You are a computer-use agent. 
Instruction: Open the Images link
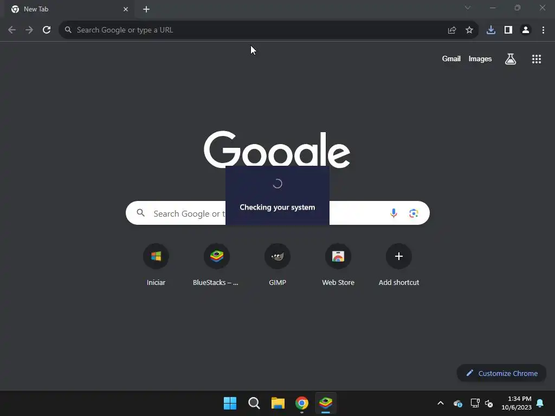pos(480,58)
